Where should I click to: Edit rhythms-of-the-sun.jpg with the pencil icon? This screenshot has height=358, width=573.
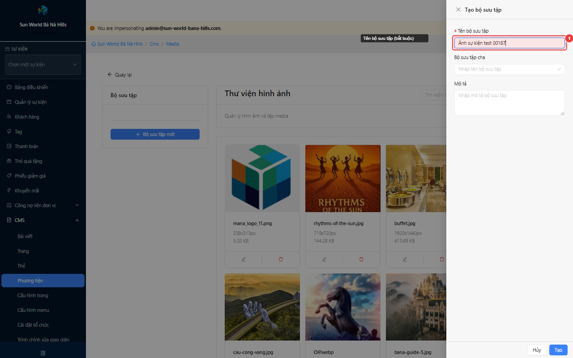(324, 259)
